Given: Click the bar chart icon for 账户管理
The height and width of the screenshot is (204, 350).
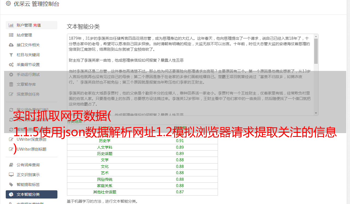Looking at the screenshot, I should [x=11, y=25].
